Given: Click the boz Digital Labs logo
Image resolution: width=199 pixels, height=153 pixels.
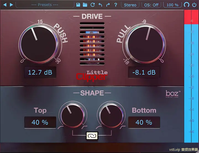Looking at the screenshot, I should click(173, 94).
